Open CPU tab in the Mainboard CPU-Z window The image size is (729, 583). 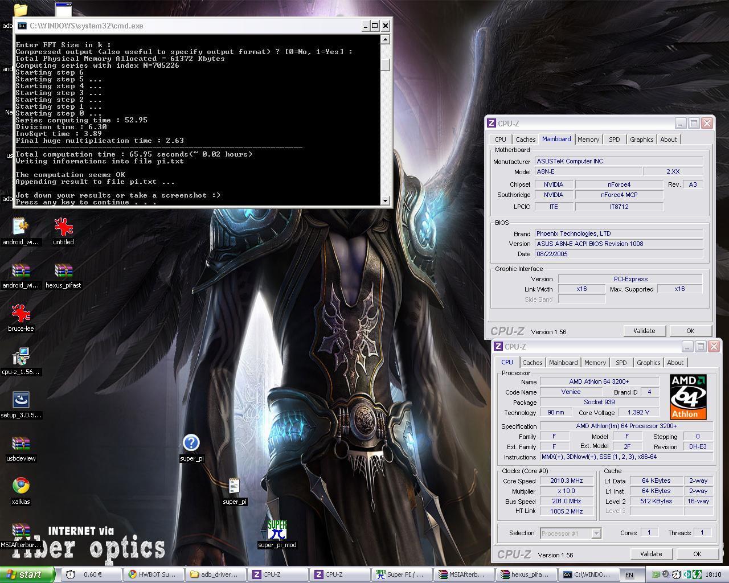coord(500,139)
